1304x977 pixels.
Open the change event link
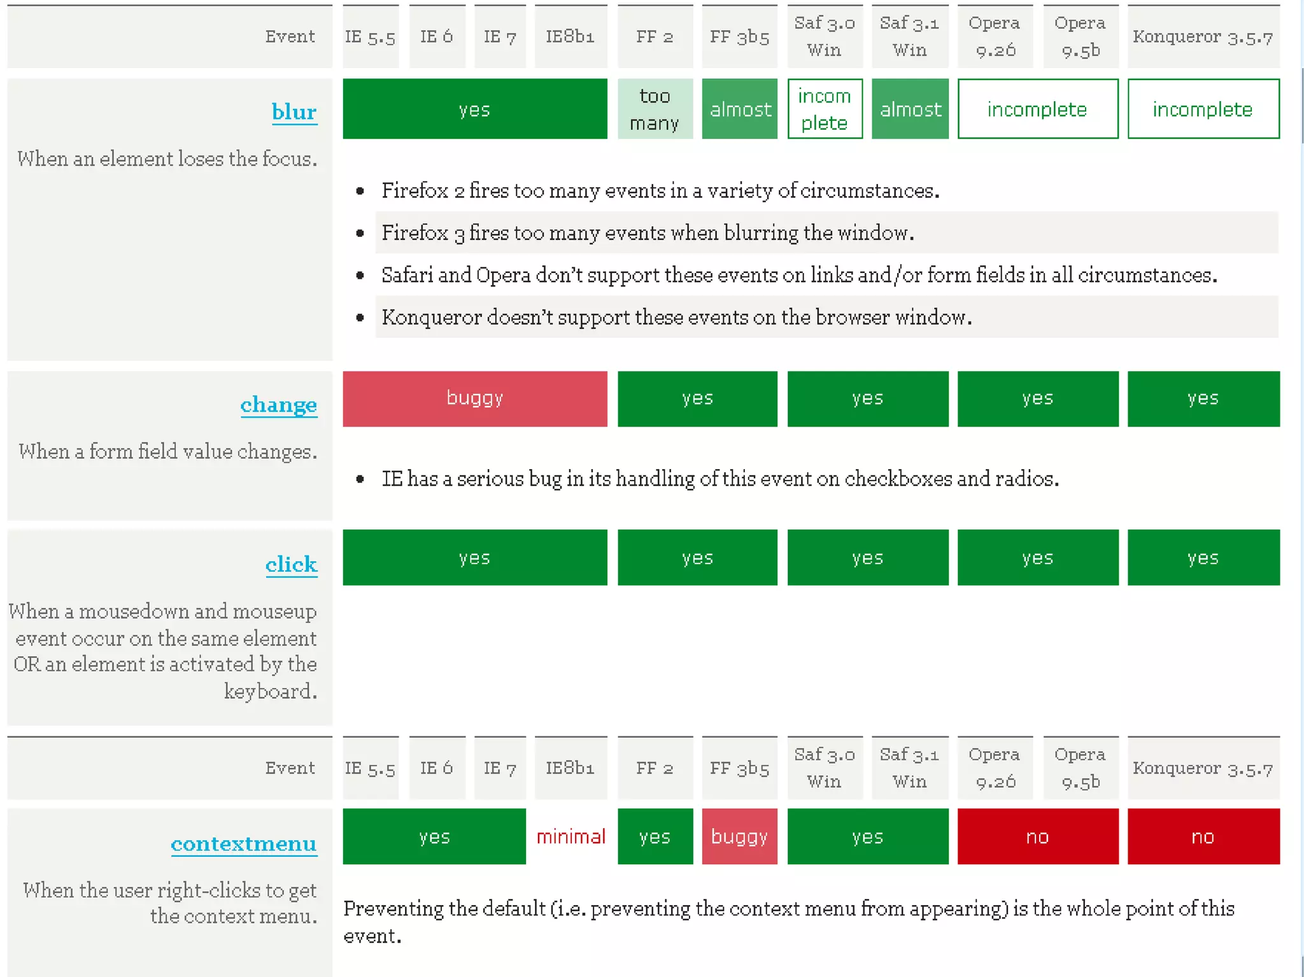tap(278, 405)
